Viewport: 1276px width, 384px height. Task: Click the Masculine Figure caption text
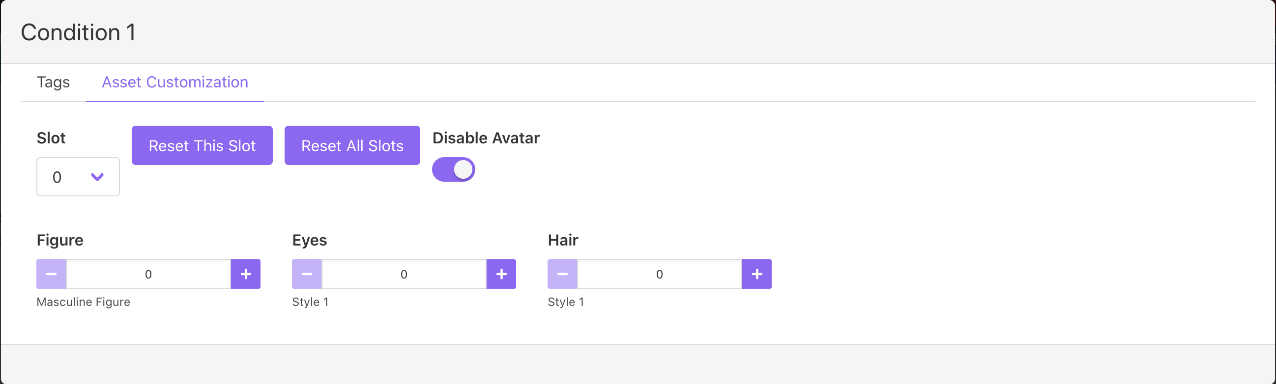click(x=83, y=302)
